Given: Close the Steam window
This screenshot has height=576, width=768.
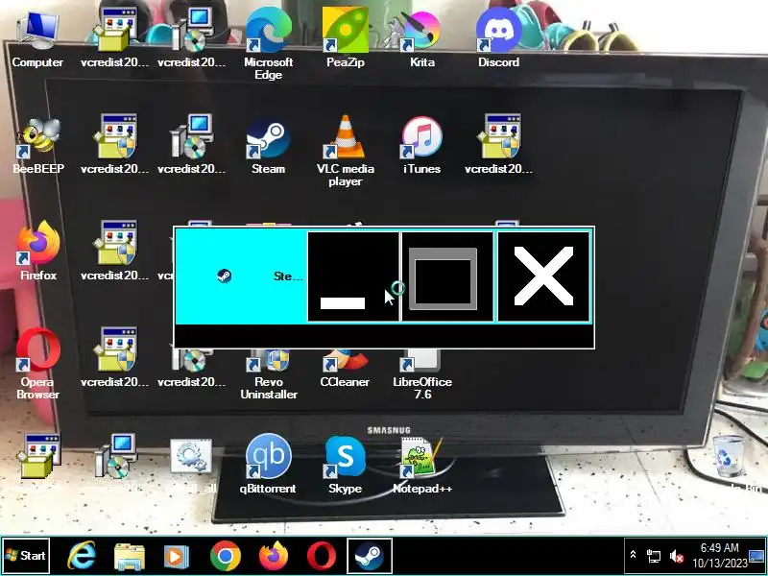Looking at the screenshot, I should tap(543, 276).
